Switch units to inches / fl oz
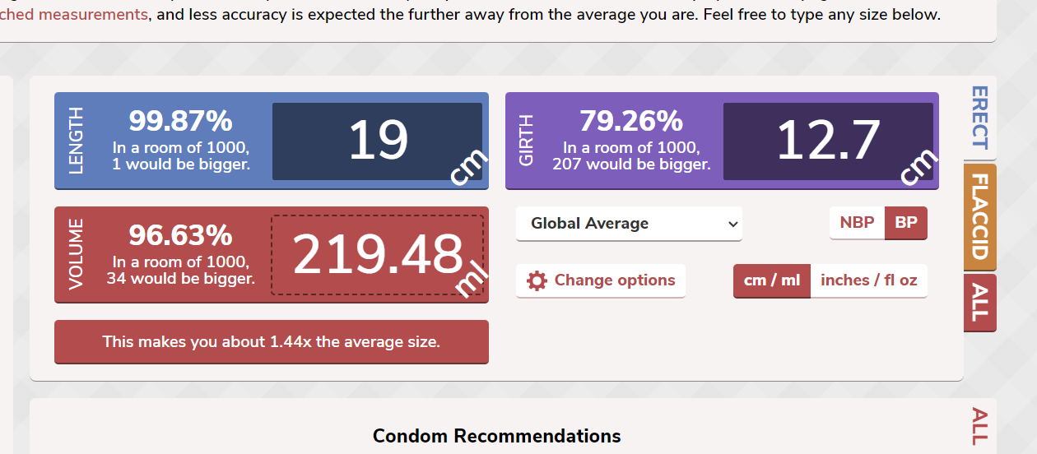Viewport: 1037px width, 454px height. click(x=869, y=280)
